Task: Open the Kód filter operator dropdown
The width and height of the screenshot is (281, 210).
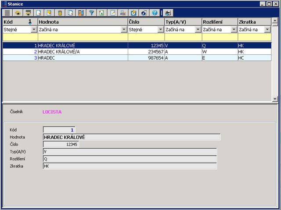Action: pyautogui.click(x=34, y=30)
